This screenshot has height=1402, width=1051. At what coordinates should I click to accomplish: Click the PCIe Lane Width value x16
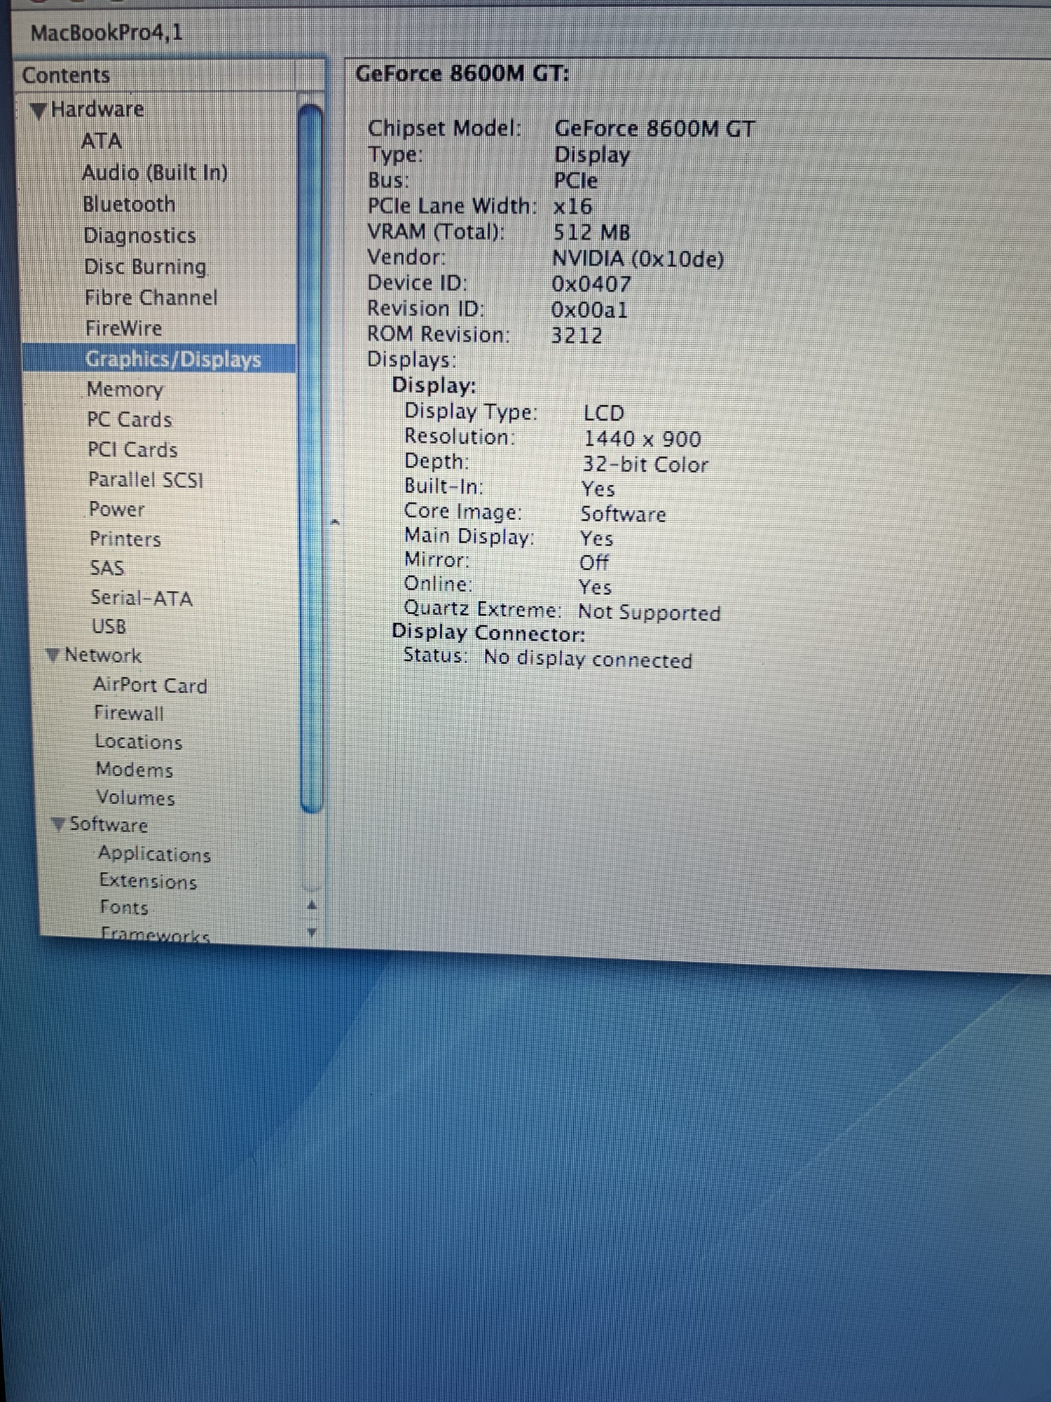[573, 207]
